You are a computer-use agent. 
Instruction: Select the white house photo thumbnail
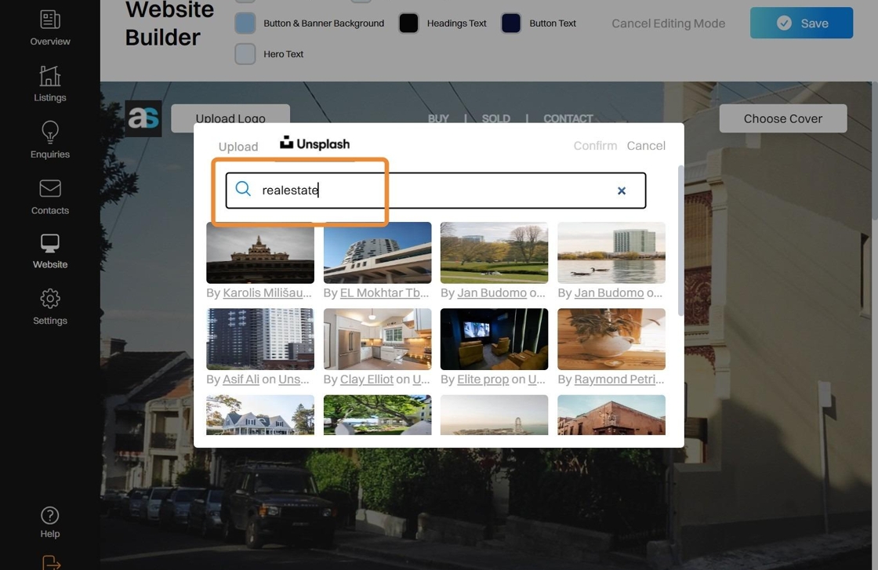click(x=259, y=415)
